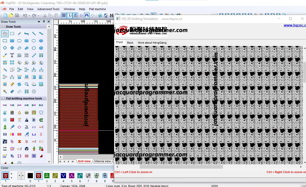
Task: Toggle the compass toolbar button
Action: 87,15
